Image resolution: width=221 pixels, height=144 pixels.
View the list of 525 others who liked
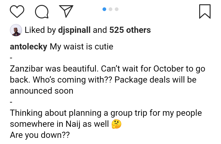130,30
